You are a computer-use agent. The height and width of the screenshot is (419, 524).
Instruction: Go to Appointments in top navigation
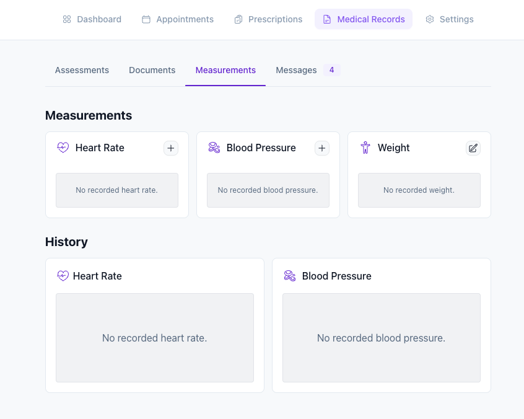pos(178,19)
